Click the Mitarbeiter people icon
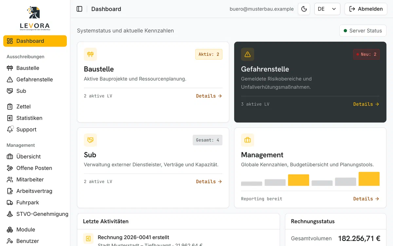 tap(10, 179)
